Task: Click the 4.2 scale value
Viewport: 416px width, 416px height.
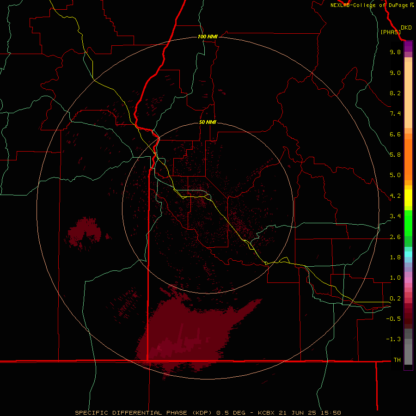Action: [x=395, y=196]
